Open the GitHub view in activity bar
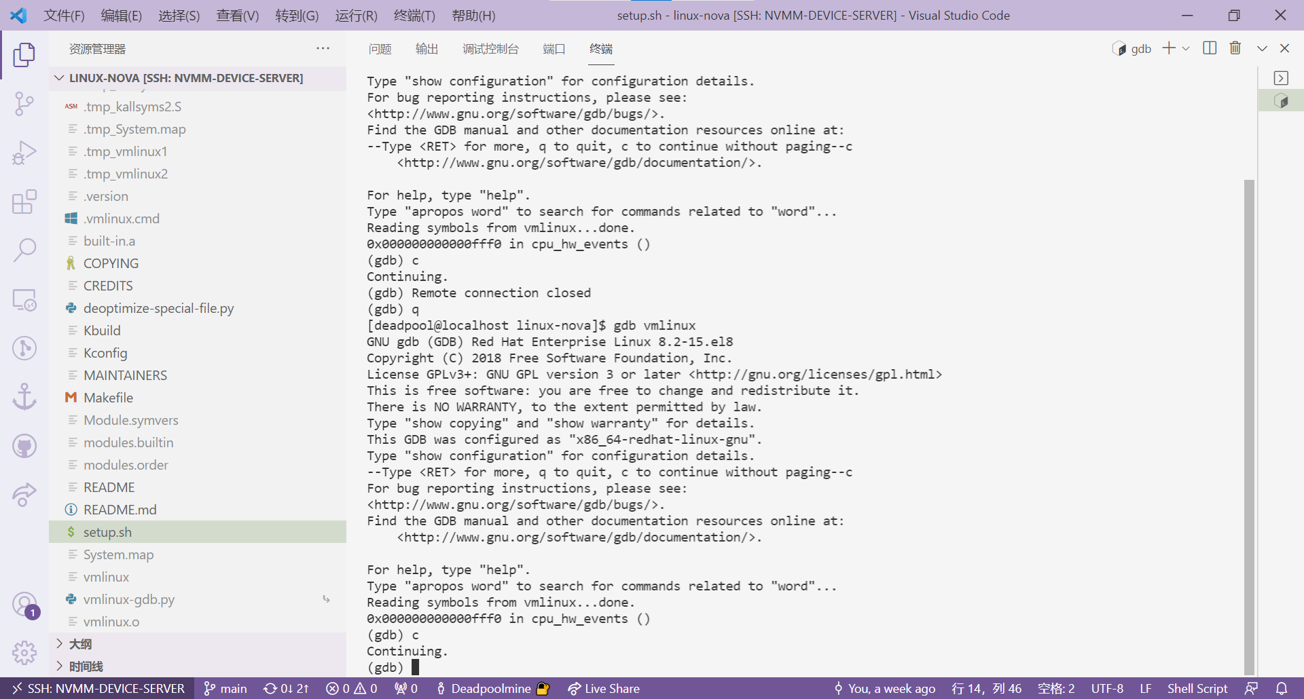Image resolution: width=1304 pixels, height=699 pixels. pos(24,446)
